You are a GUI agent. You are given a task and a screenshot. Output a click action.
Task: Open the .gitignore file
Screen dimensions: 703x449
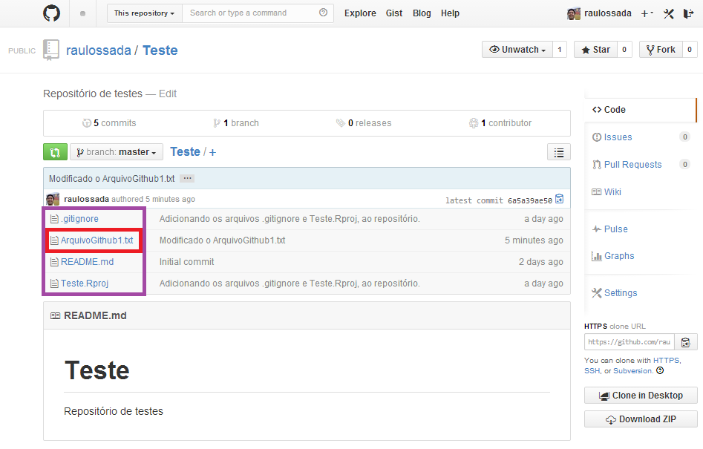pos(80,219)
